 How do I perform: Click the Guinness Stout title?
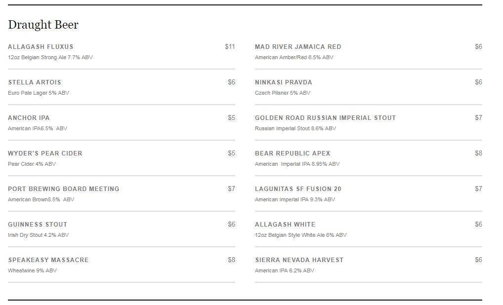pos(38,225)
